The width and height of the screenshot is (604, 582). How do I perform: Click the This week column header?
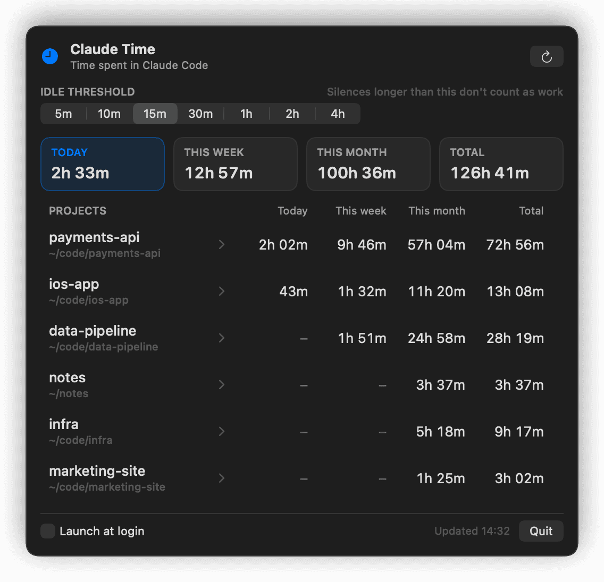pyautogui.click(x=361, y=211)
